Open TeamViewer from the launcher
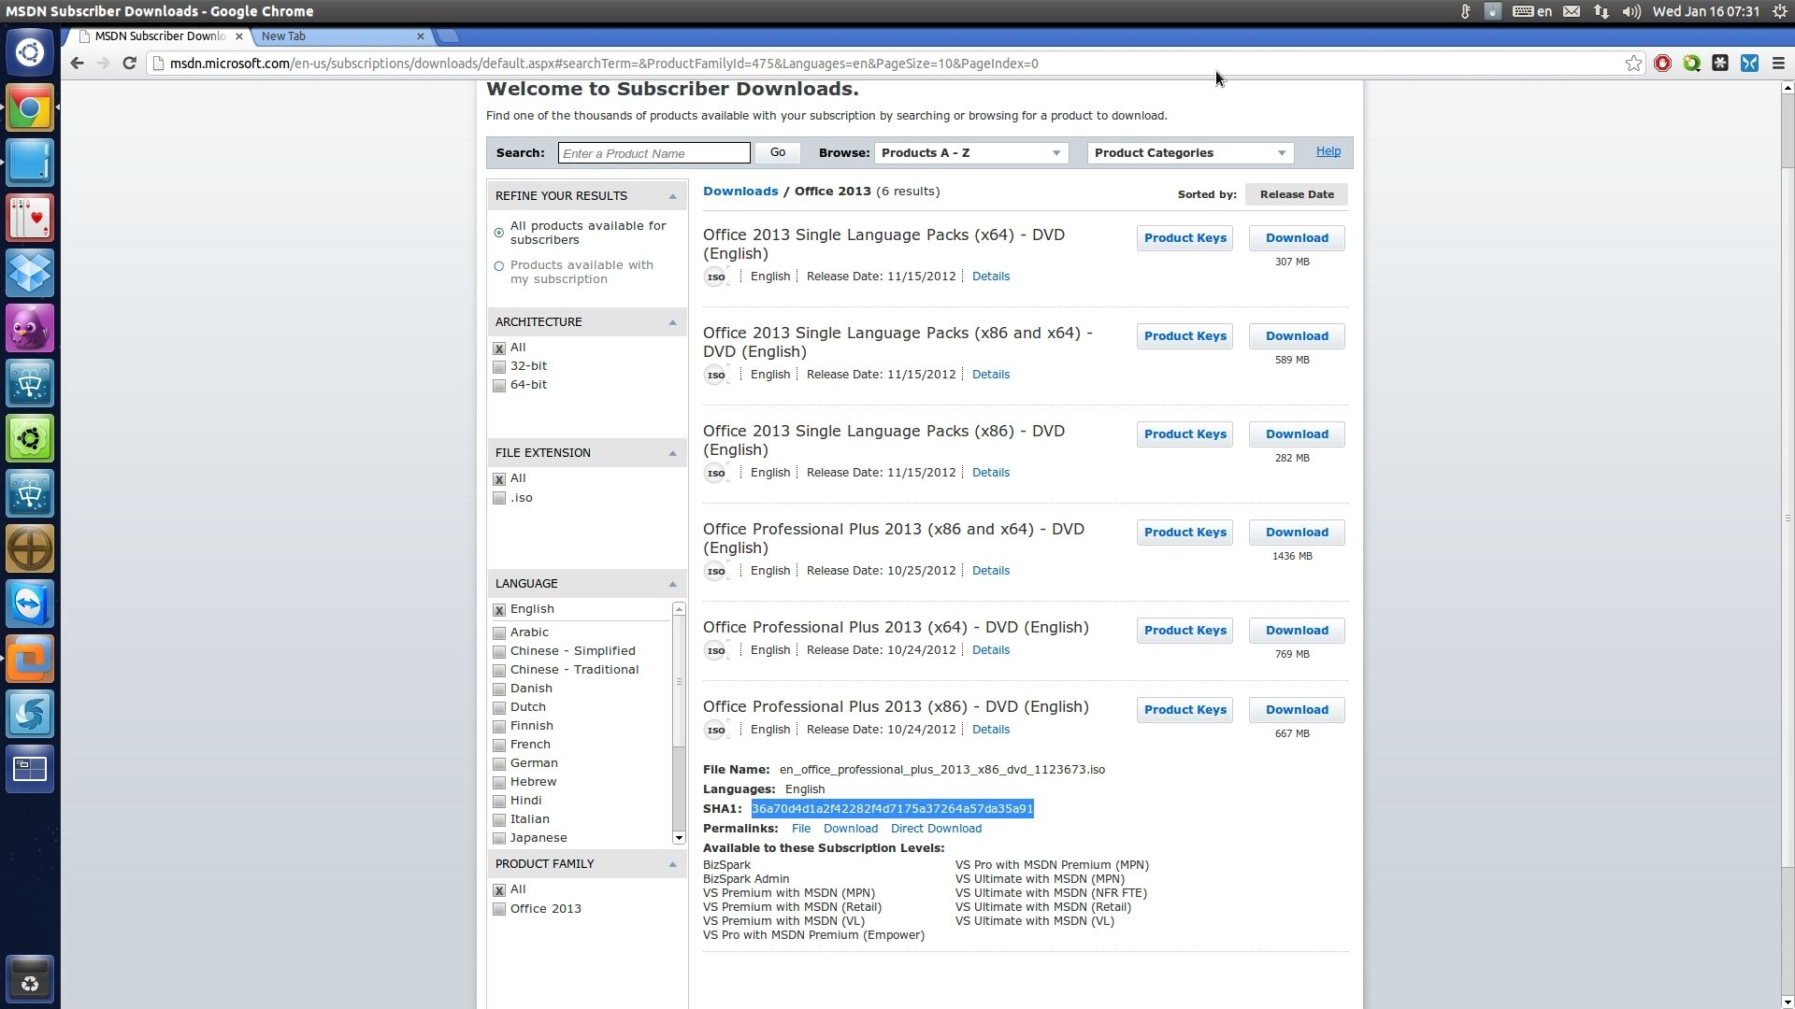The image size is (1795, 1009). 30,604
